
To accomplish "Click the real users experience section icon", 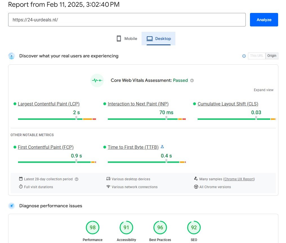I will point(11,56).
